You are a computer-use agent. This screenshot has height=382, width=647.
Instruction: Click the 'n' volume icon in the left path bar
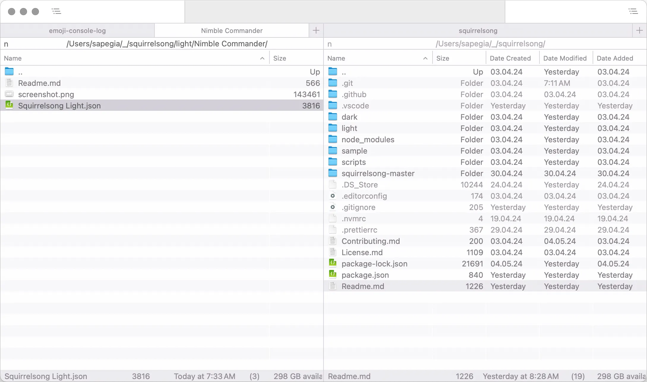point(6,44)
